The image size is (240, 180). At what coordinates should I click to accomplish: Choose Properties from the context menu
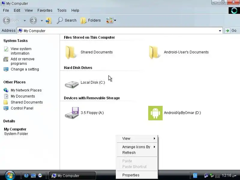137,175
